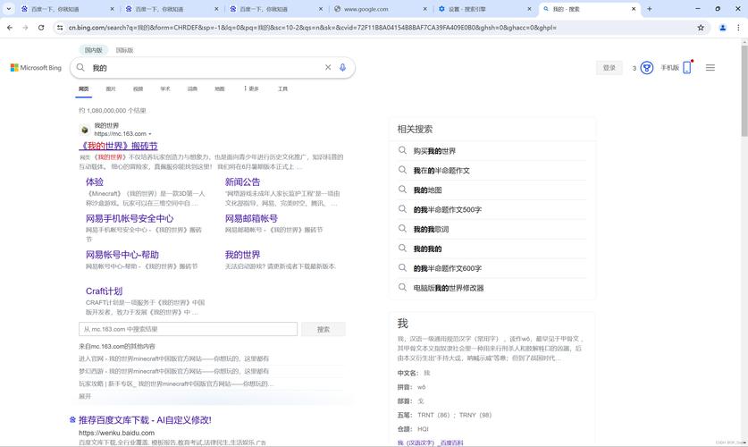Click the Microsoft Bing logo

[36, 68]
